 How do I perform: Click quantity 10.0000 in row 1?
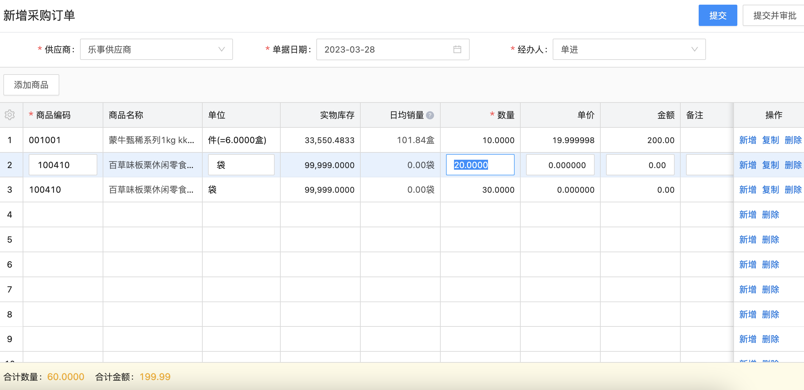click(499, 140)
